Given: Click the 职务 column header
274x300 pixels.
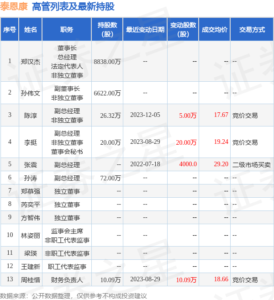Looking at the screenshot, I should click(67, 29).
